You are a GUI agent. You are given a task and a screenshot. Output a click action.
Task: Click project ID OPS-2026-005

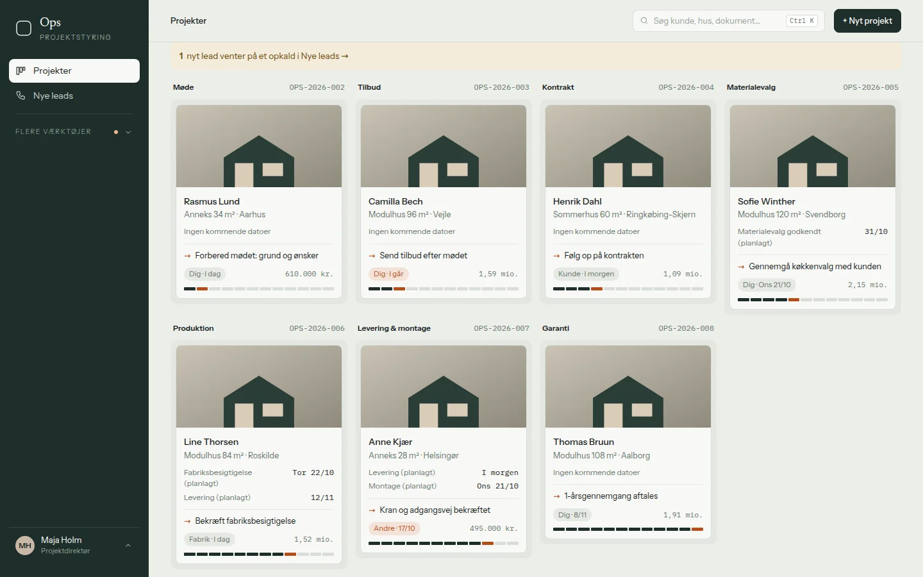coord(871,87)
